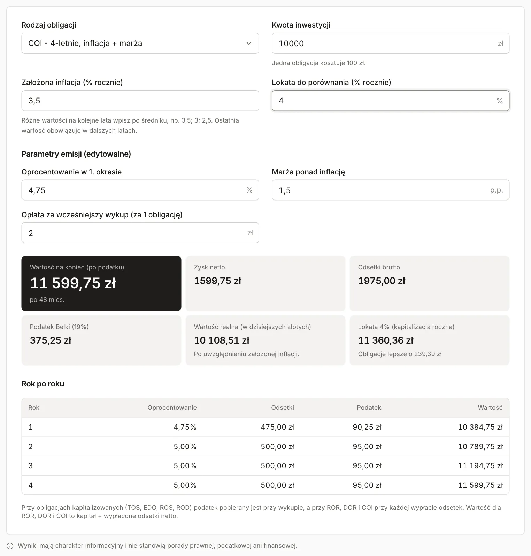Click the Oprocentowanie w 1. okresie field
The image size is (531, 556).
pyautogui.click(x=140, y=190)
